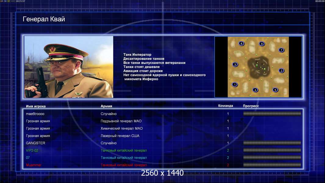Click start position 4 on the map
325x183 pixels.
click(255, 90)
